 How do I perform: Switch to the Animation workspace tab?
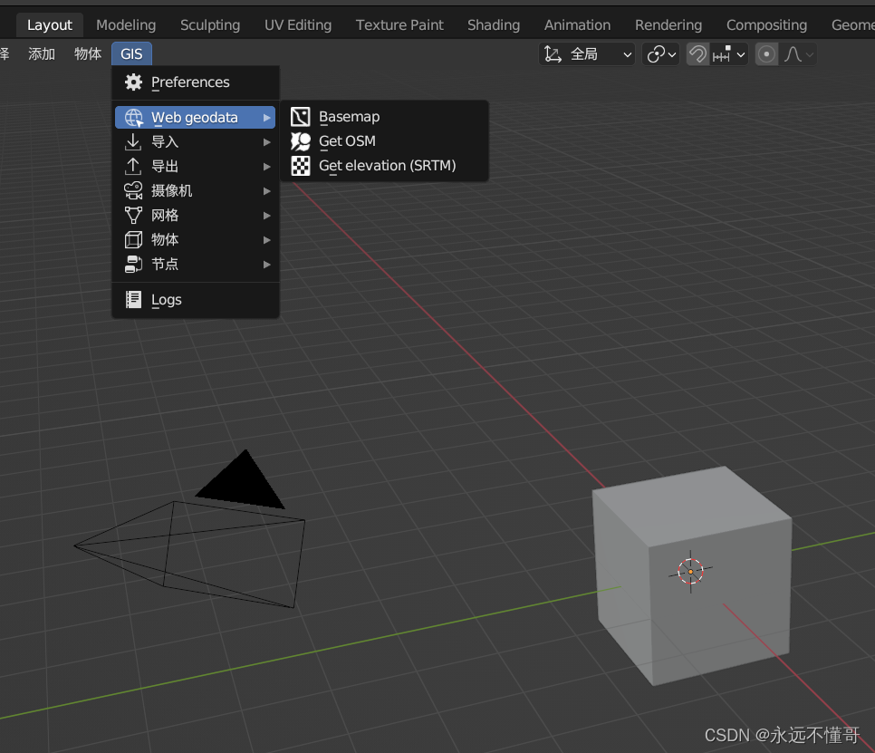click(578, 25)
